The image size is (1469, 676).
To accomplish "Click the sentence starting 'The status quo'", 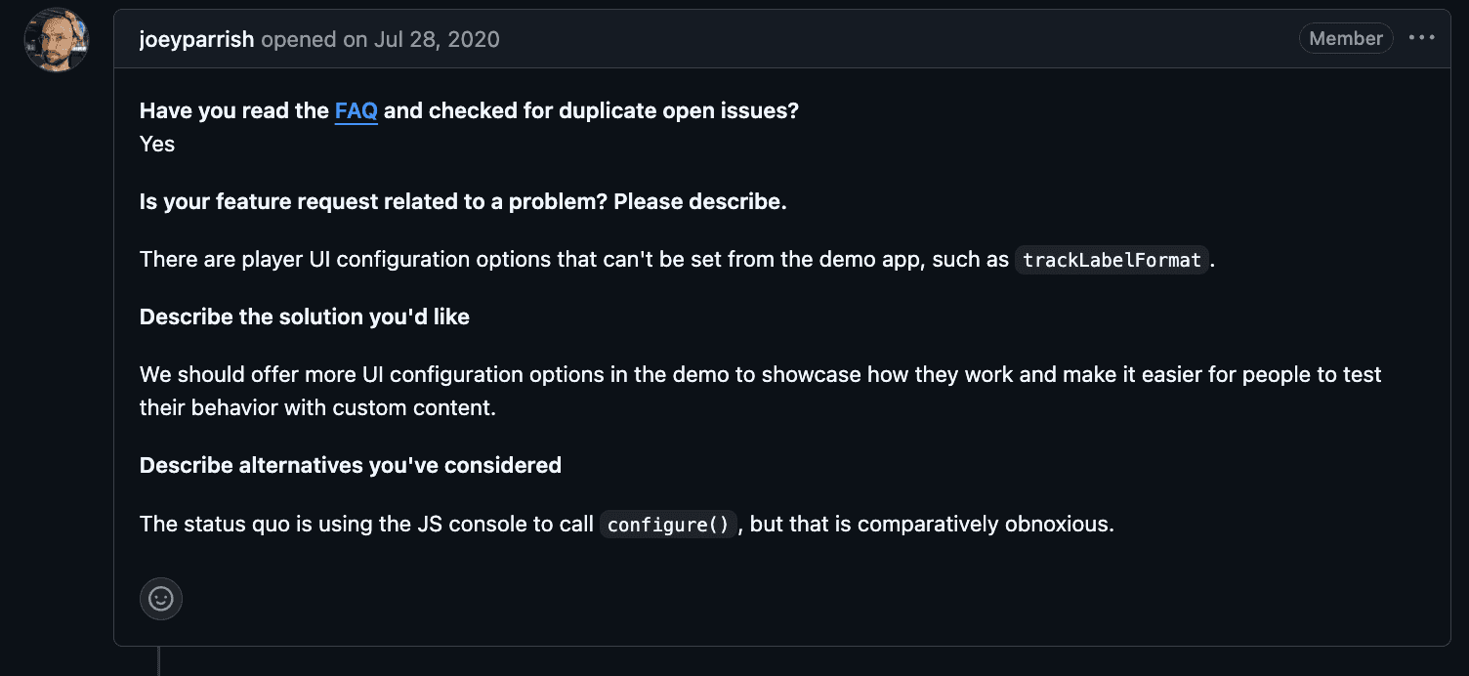I will click(x=366, y=524).
